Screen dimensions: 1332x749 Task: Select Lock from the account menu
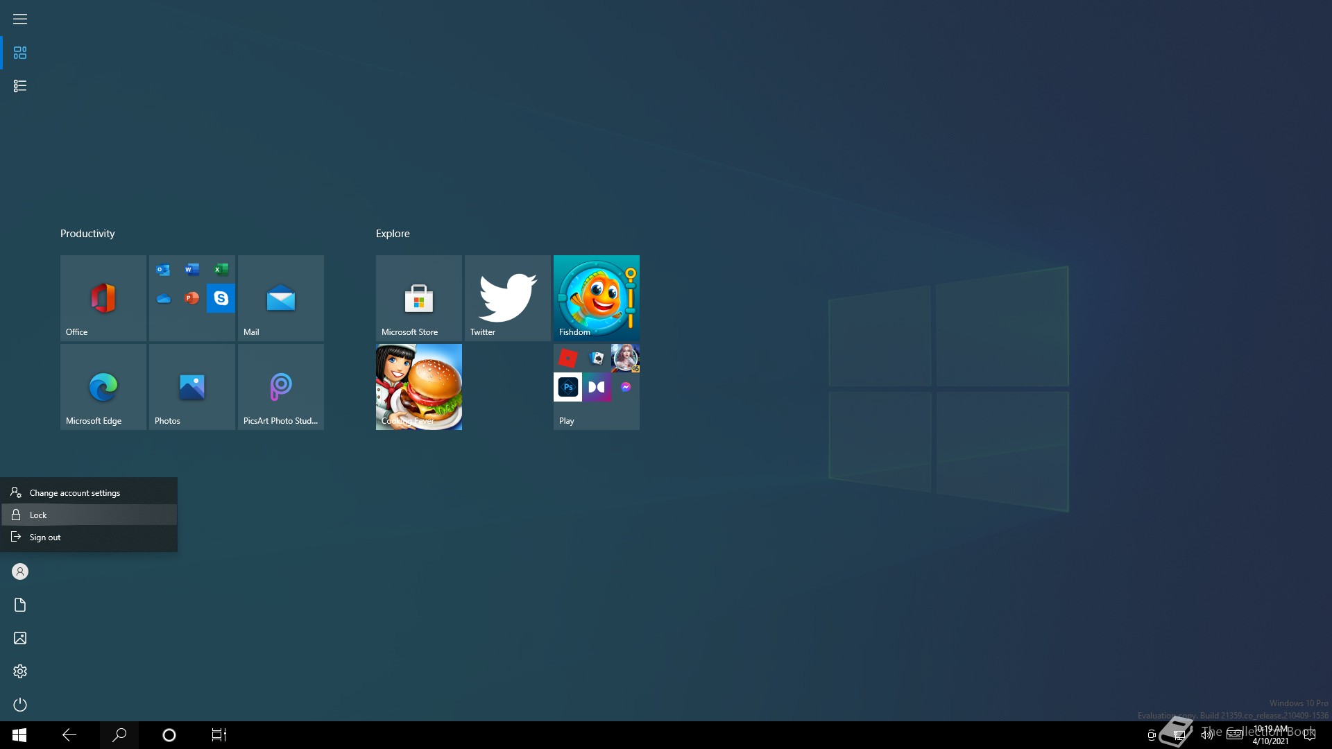[x=89, y=515]
